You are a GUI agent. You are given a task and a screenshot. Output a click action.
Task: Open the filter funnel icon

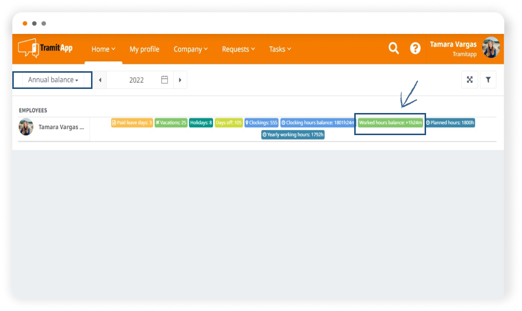point(488,80)
